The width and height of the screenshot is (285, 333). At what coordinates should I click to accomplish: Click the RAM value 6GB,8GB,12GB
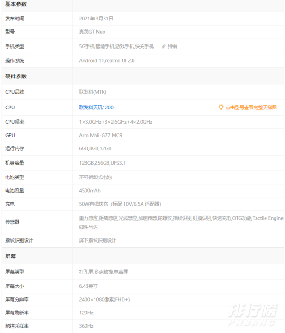[x=95, y=148]
